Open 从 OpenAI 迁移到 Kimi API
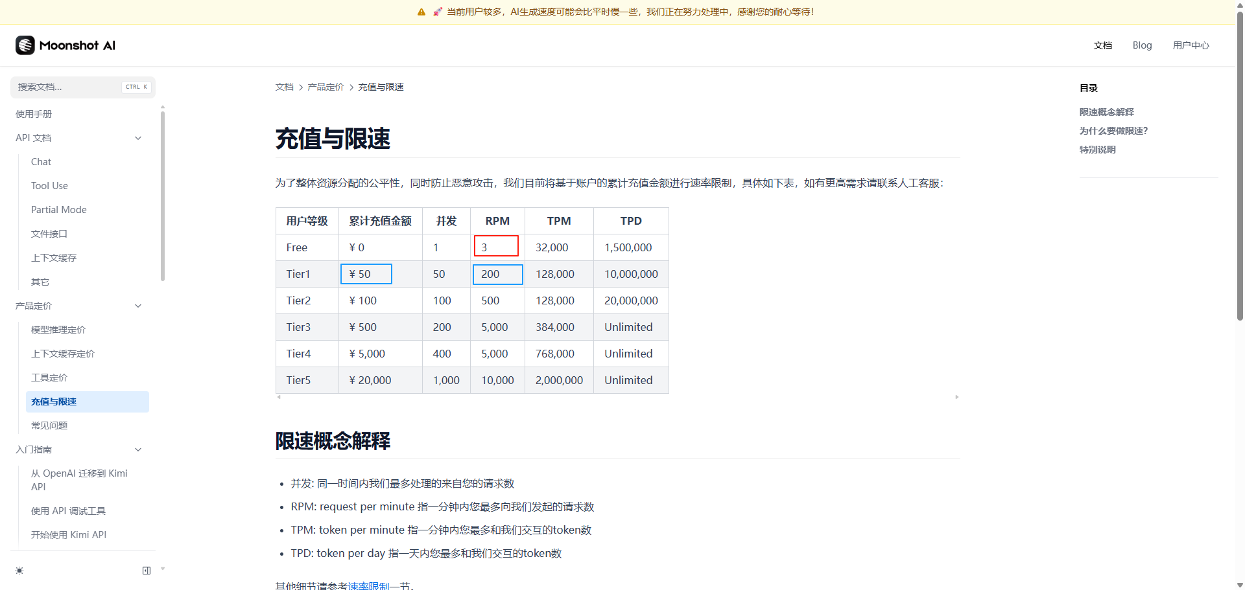 coord(79,480)
